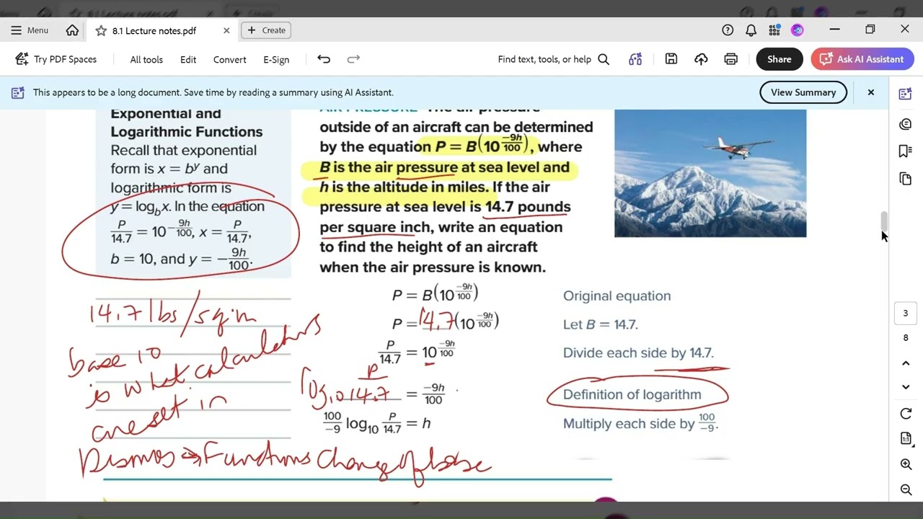Click Find text, tools, or help search

pos(553,59)
